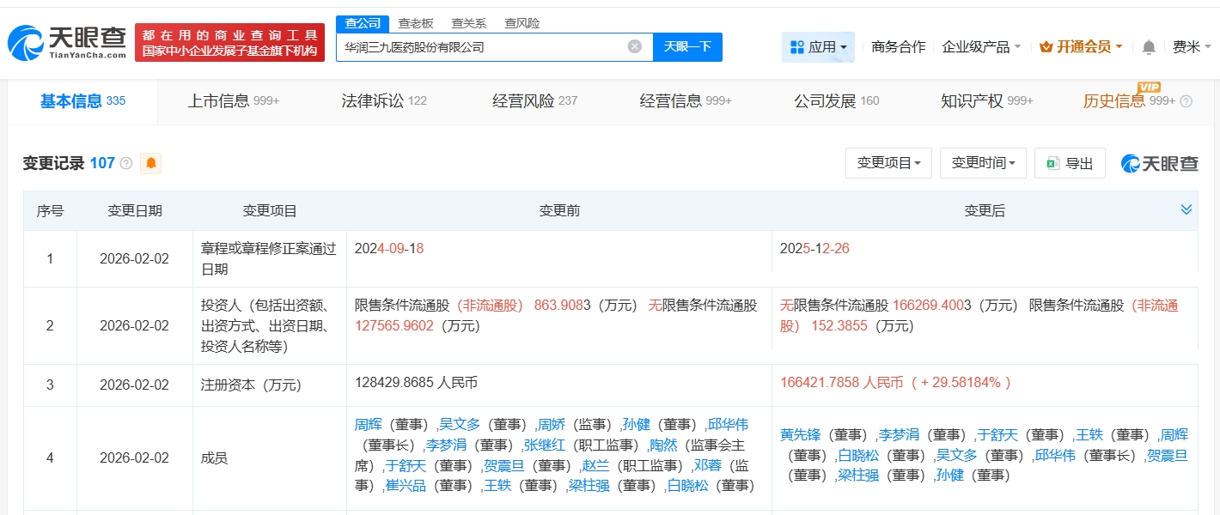Expand the table with the double-chevron icon
The width and height of the screenshot is (1220, 515).
[1186, 210]
